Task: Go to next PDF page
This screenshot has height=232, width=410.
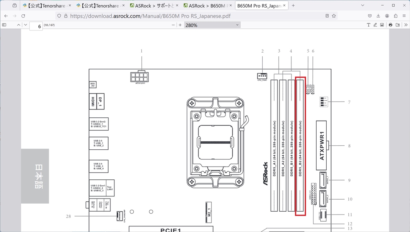Action: pos(25,25)
